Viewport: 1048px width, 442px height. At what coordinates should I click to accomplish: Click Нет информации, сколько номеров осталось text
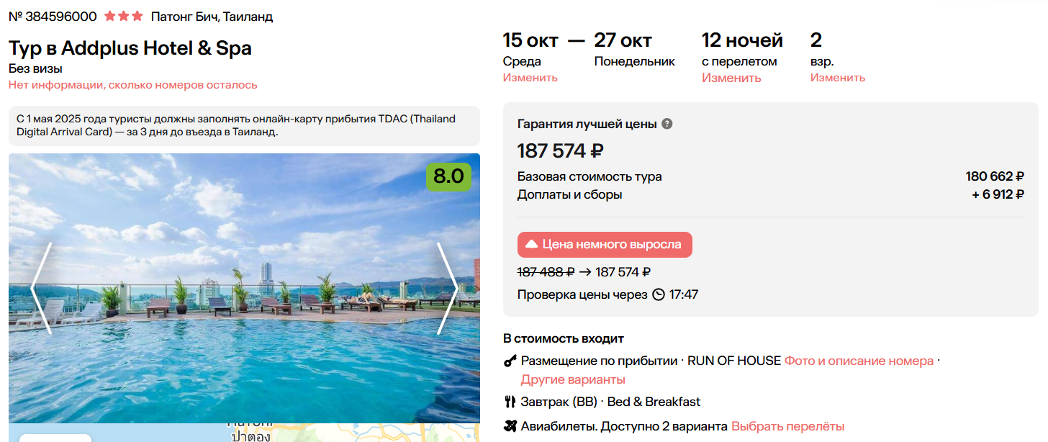(133, 85)
